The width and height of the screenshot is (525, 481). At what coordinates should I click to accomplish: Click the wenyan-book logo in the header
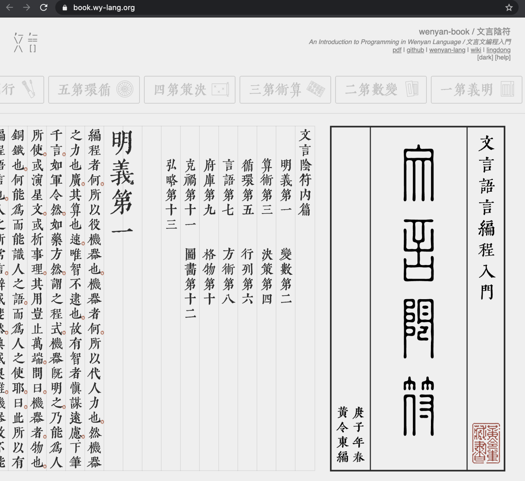tap(26, 42)
